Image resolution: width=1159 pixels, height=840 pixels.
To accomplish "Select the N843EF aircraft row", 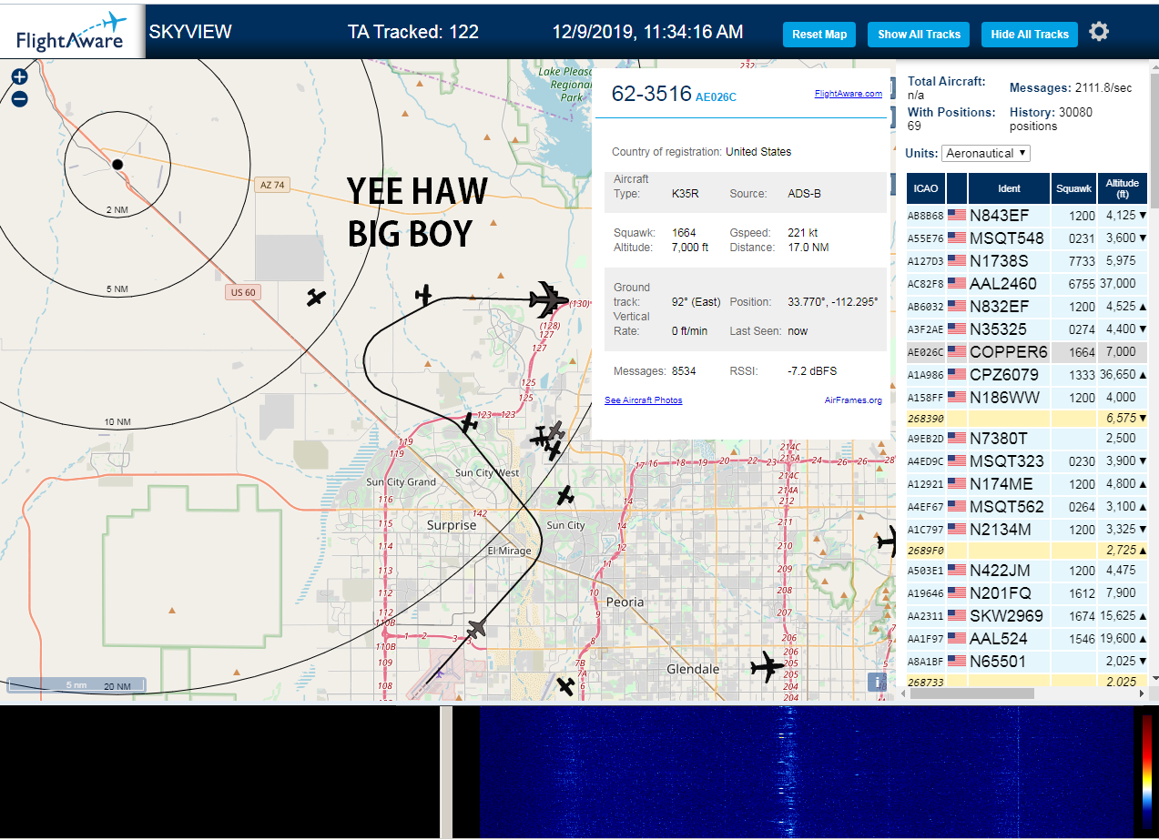I will pos(1027,216).
